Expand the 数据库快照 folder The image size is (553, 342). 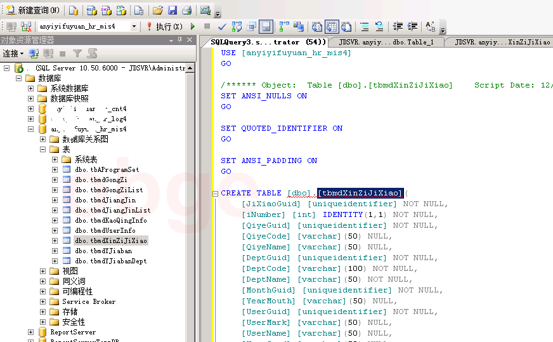[x=30, y=98]
